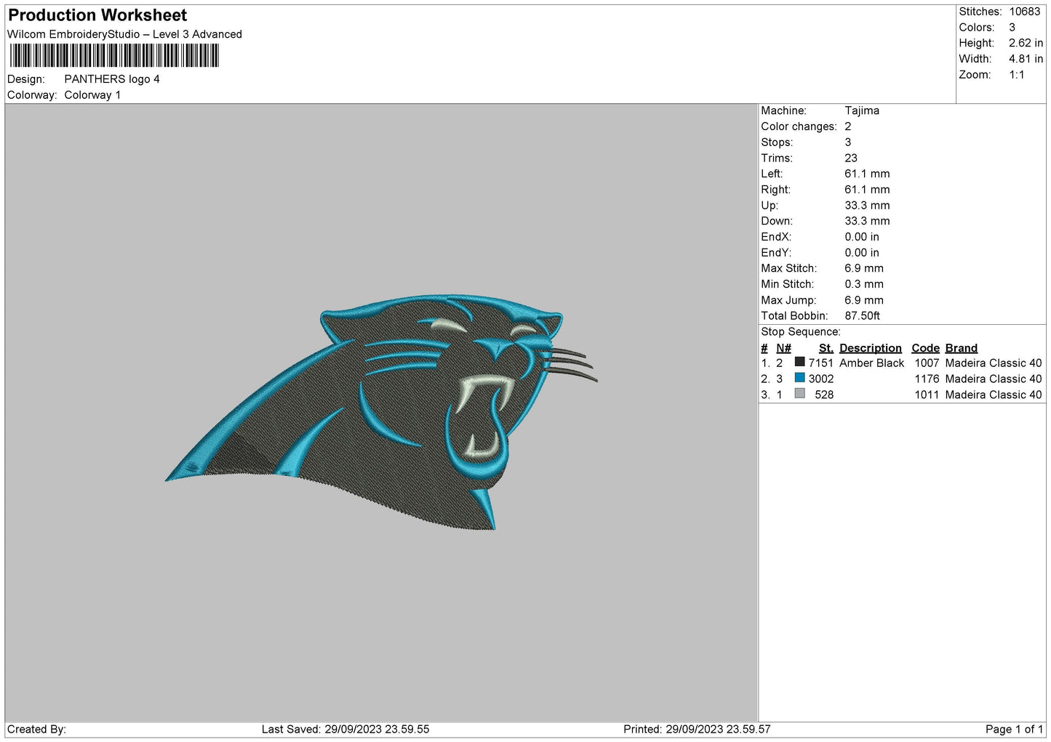The height and width of the screenshot is (742, 1051).
Task: Click the machine value 'Tajima'
Action: point(862,110)
